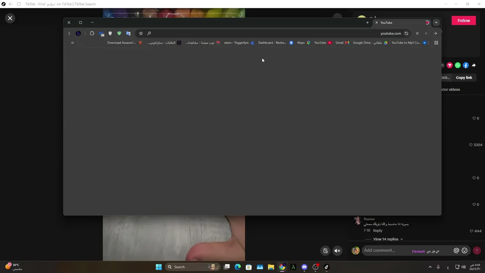Viewport: 485px width, 273px height.
Task: Open the Dashboard - Restre... bookmark
Action: [x=275, y=43]
